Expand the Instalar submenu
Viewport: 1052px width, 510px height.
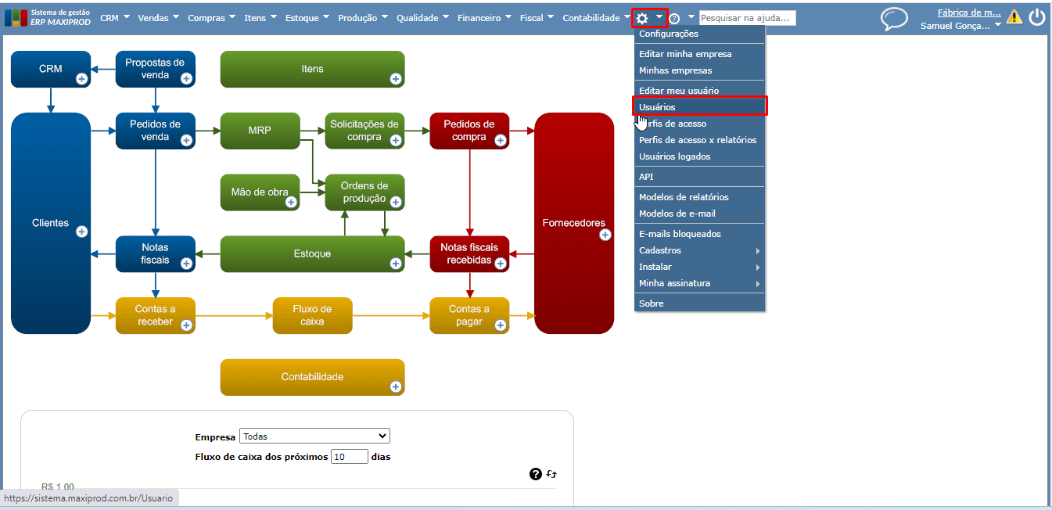[x=699, y=267]
